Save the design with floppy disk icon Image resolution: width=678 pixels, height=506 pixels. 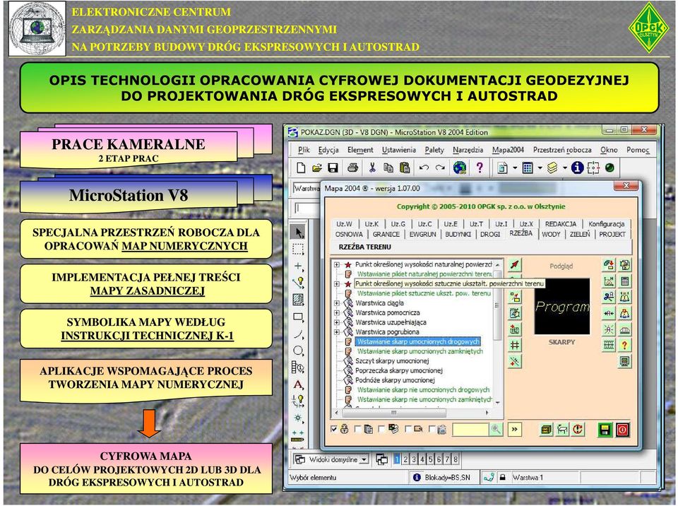coord(333,168)
